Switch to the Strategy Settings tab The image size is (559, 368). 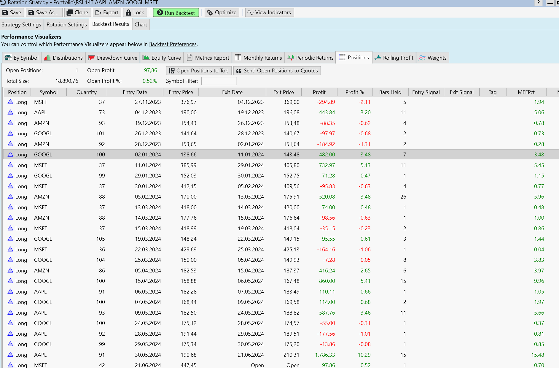[x=21, y=25]
